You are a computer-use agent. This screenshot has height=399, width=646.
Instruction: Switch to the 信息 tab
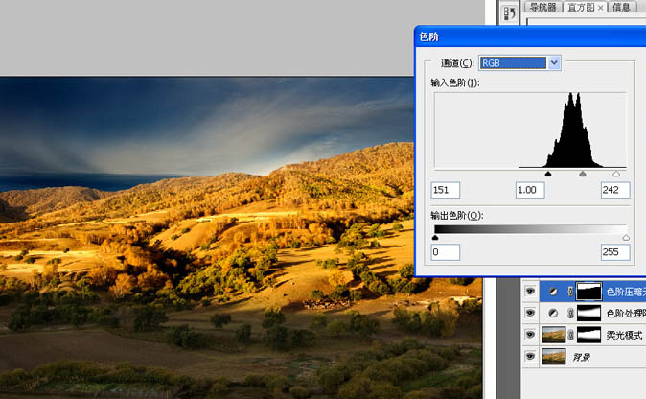tap(622, 8)
